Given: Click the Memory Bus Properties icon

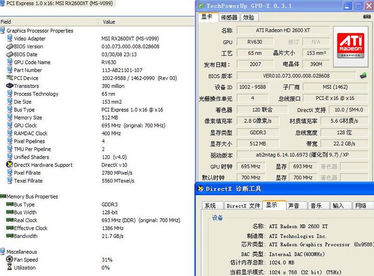Looking at the screenshot, I should [3, 196].
